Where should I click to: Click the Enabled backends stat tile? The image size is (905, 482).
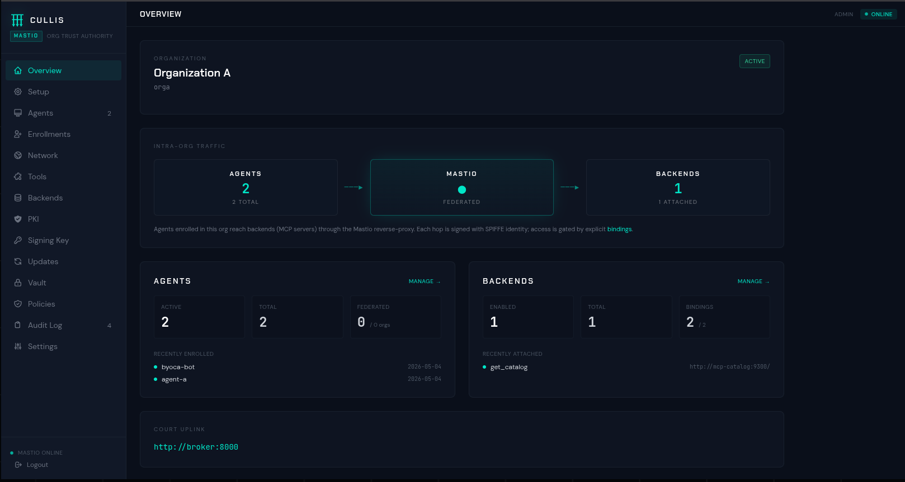tap(528, 317)
